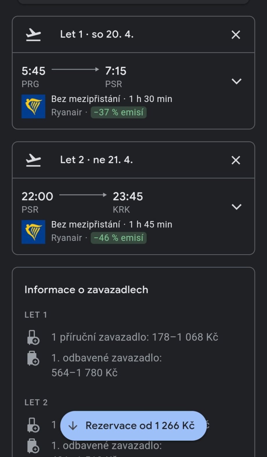Screen dimensions: 267x457
Task: Tap Ryanair logo on PRG to PSR flight
Action: pos(33,106)
